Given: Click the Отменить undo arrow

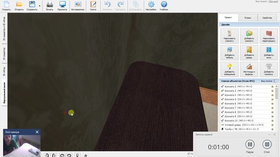Looking at the screenshot, I should [107, 6].
